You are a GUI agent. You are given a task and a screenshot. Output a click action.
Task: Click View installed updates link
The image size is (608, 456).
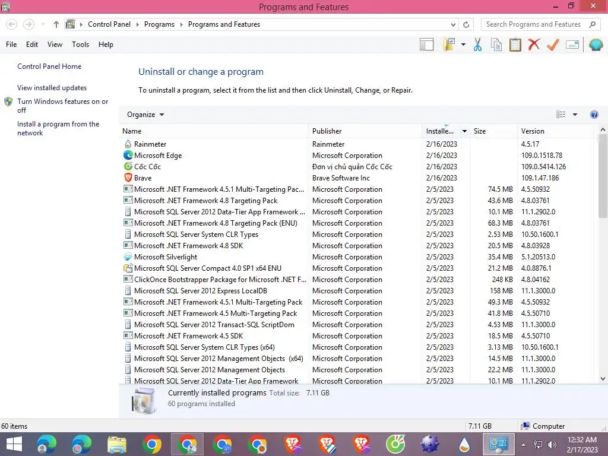coord(52,88)
